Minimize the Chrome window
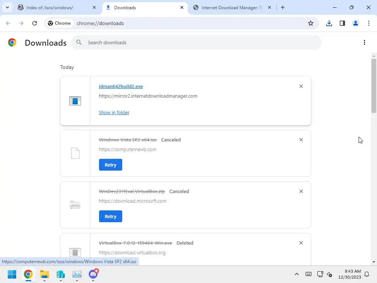 point(334,7)
